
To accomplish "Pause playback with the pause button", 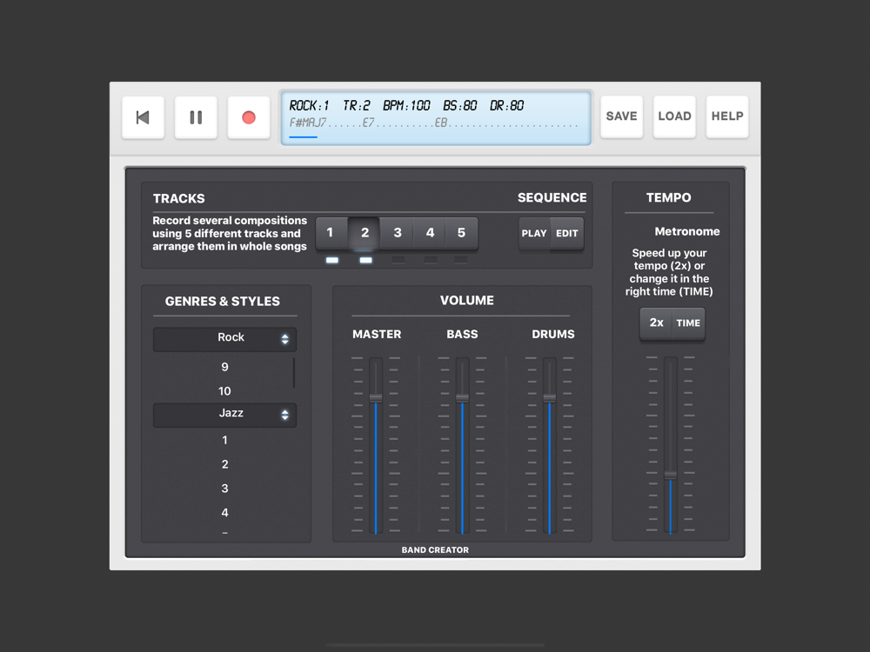I will (x=196, y=117).
